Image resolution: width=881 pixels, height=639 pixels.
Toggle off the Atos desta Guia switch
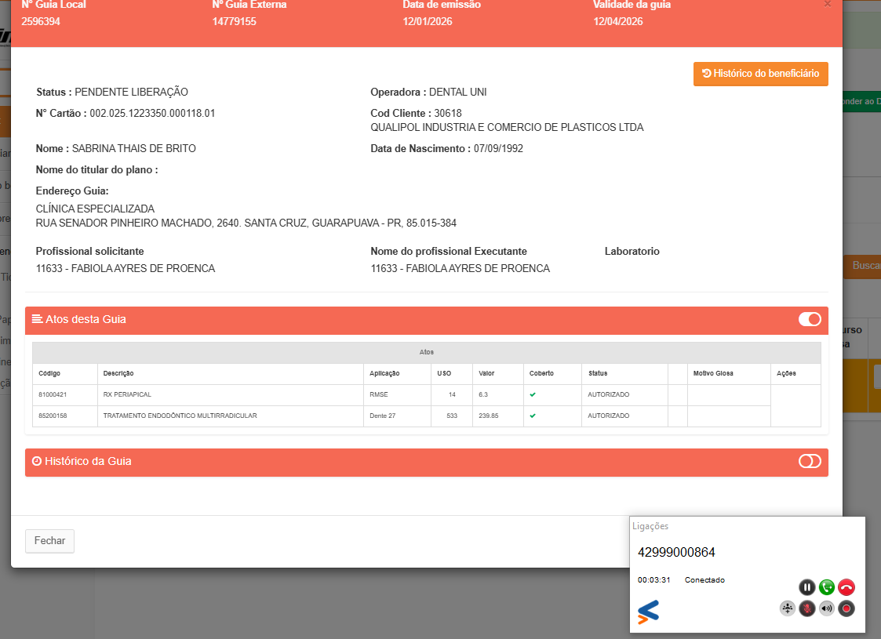coord(810,319)
